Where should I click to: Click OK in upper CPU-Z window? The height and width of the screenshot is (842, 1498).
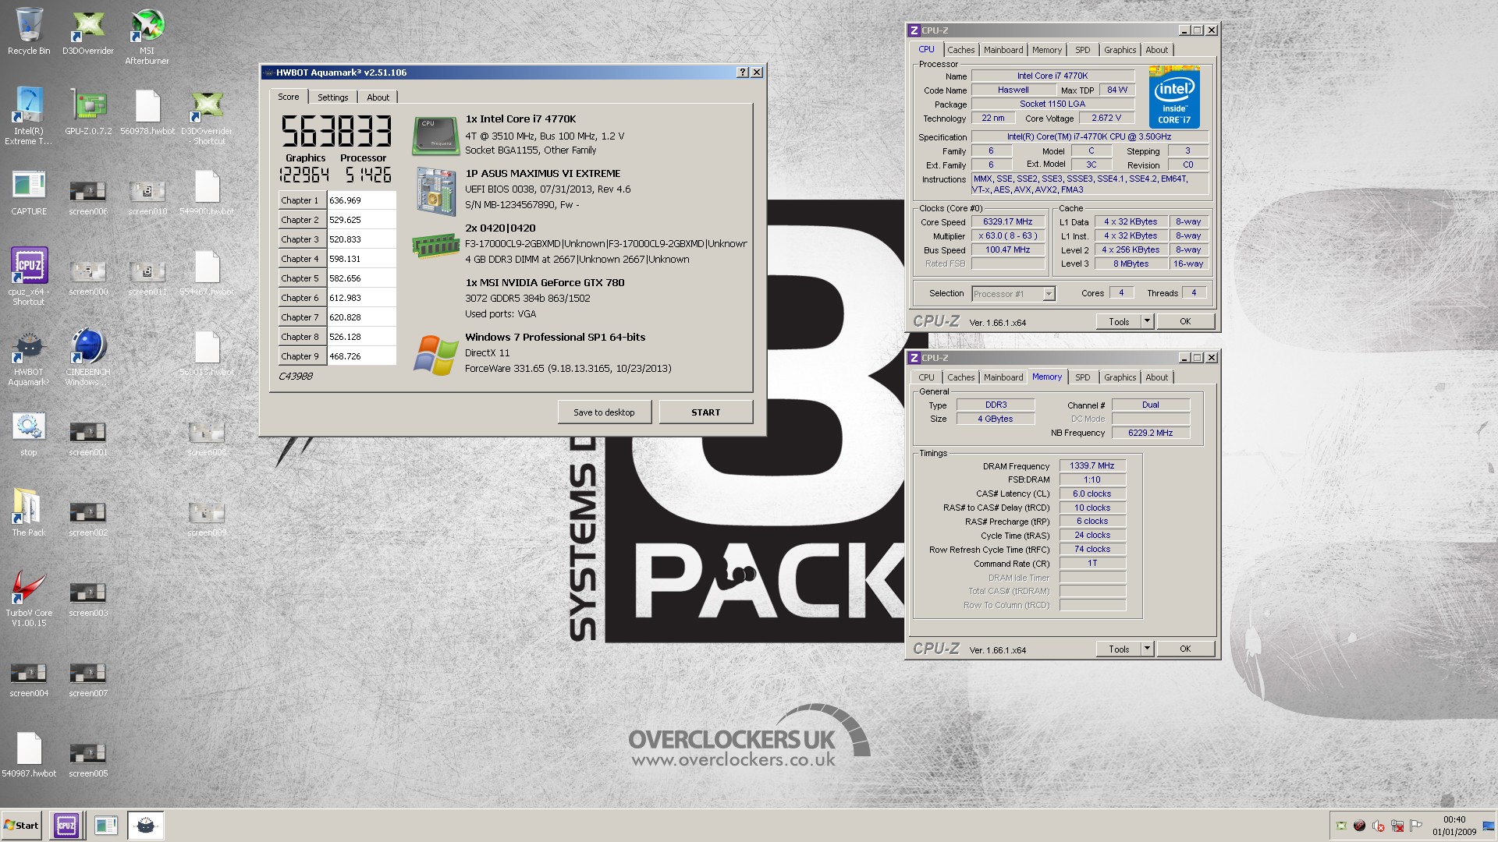click(x=1185, y=321)
